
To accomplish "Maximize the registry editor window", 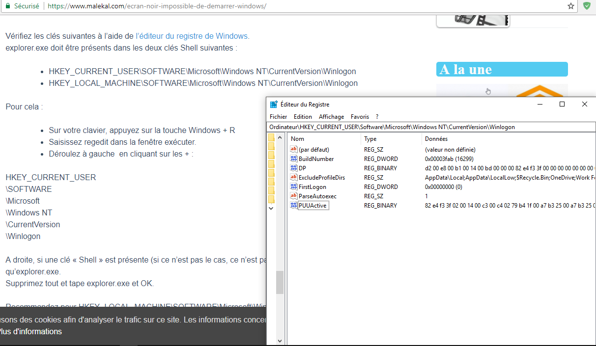I will point(562,104).
